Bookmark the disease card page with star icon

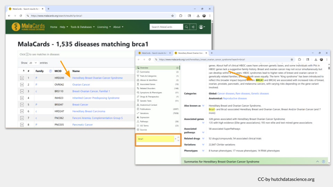[x=292, y=60]
